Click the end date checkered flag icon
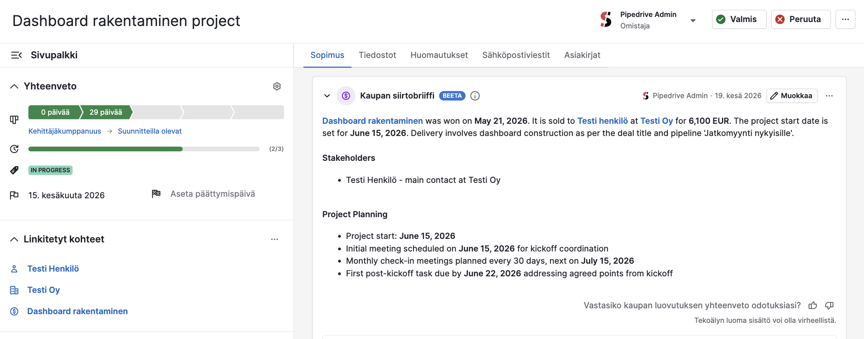864x339 pixels. [156, 194]
